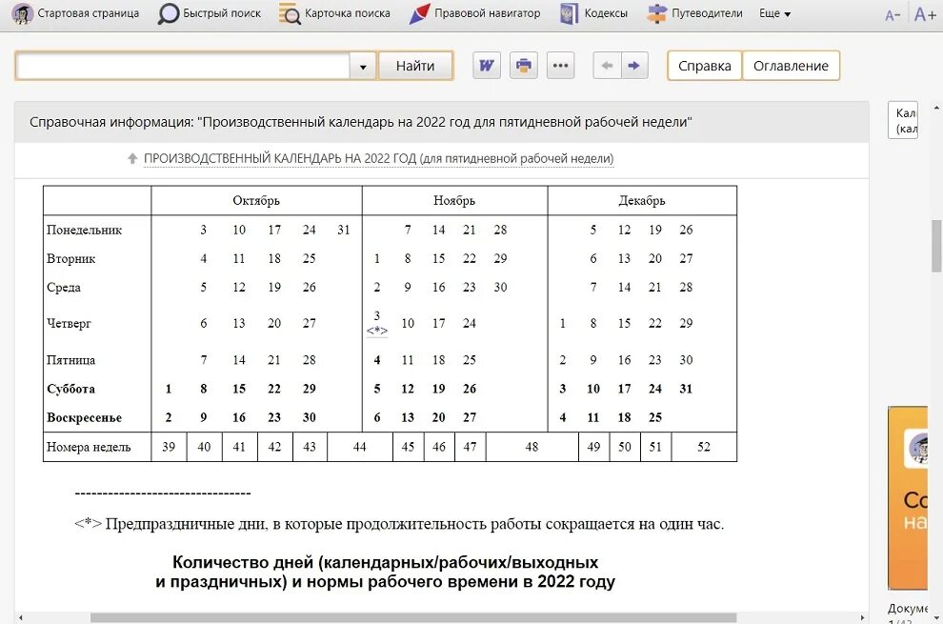Screen dimensions: 943x624
Task: Select the Среда row label
Action: (x=64, y=288)
